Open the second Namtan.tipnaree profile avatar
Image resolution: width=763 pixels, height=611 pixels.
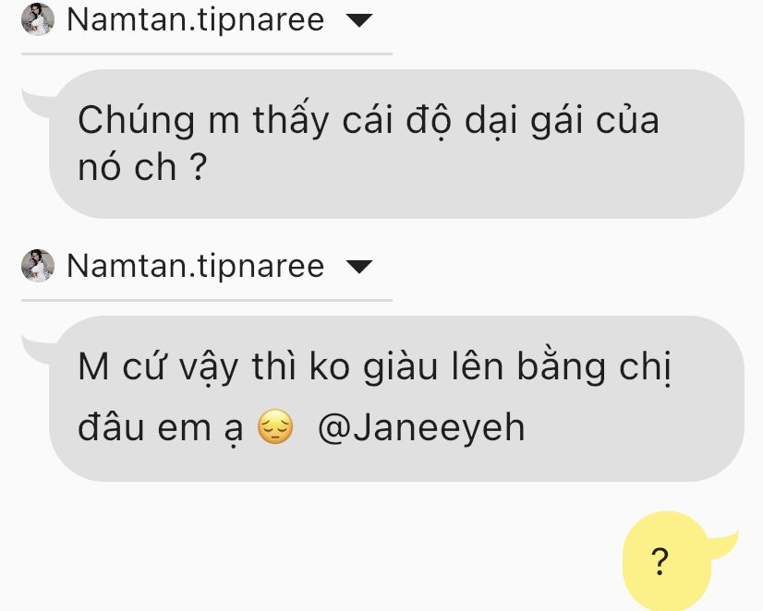pyautogui.click(x=38, y=266)
